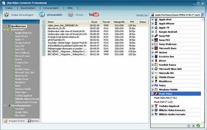Viewport: 207px width, 130px height.
Task: Expand the Übliche Video Formate profile group
Action: 152,110
